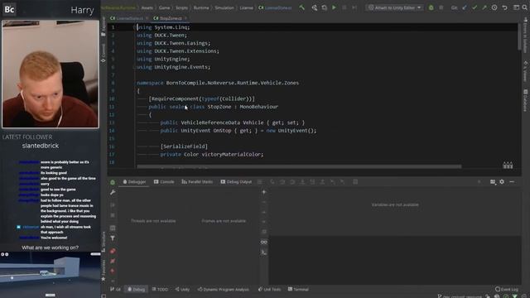Collapse the using directives fold marker
Viewport: 530px width, 298px height.
pos(134,27)
